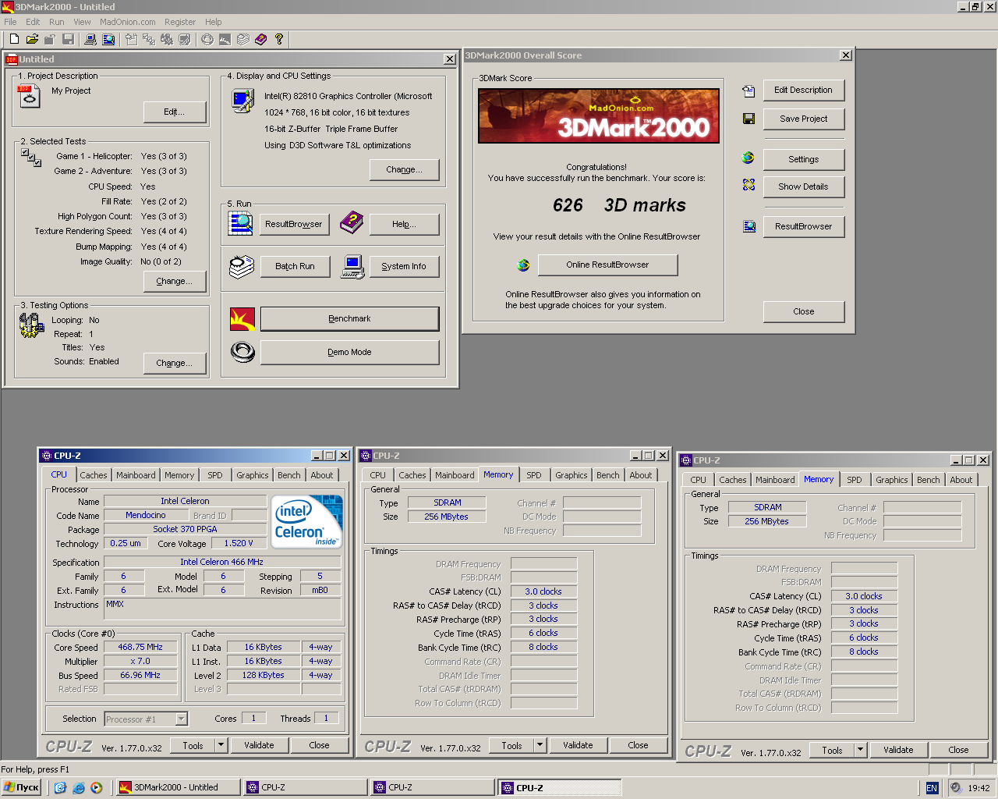Click the Demo mode ring toolbar icon

[x=207, y=39]
